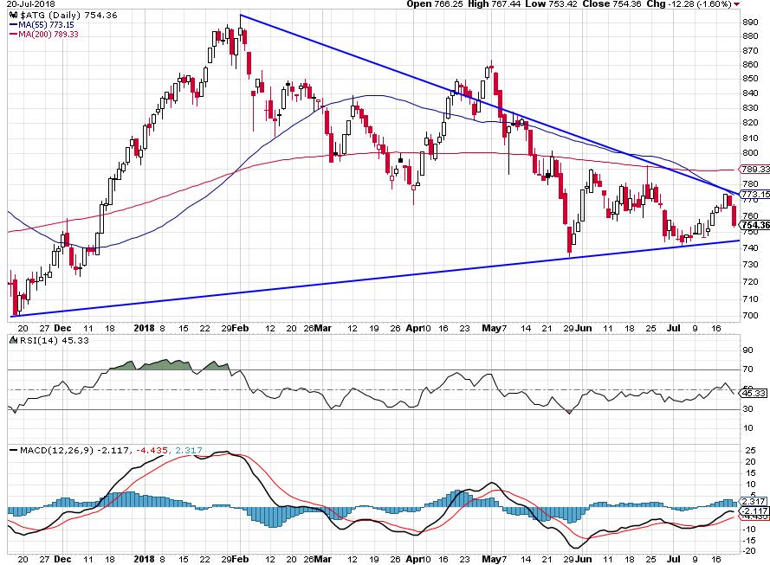The width and height of the screenshot is (770, 565).
Task: Click the Dec label on price chart date axis
Action: coord(63,328)
